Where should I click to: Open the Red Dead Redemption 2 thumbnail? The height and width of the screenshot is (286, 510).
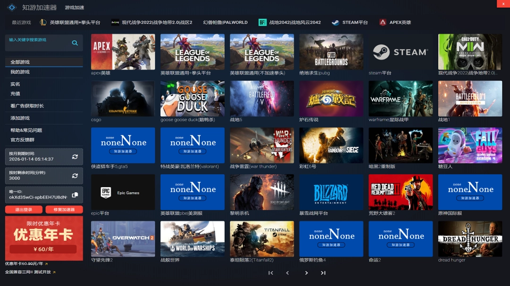(400, 192)
